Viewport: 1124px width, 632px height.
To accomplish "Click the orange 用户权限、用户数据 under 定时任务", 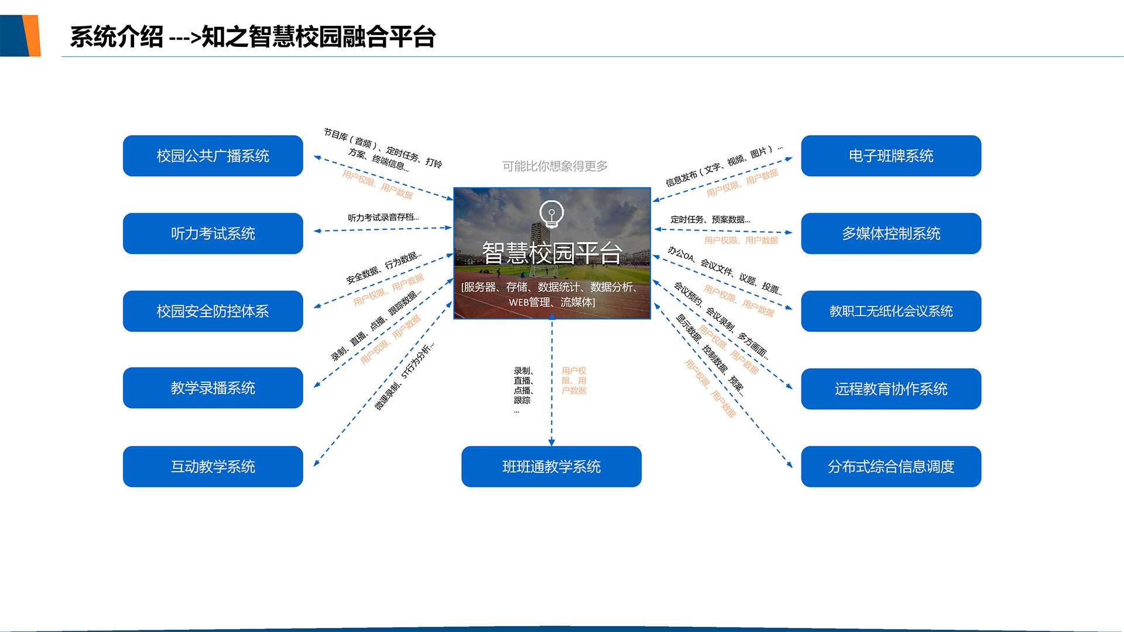I will tap(741, 240).
